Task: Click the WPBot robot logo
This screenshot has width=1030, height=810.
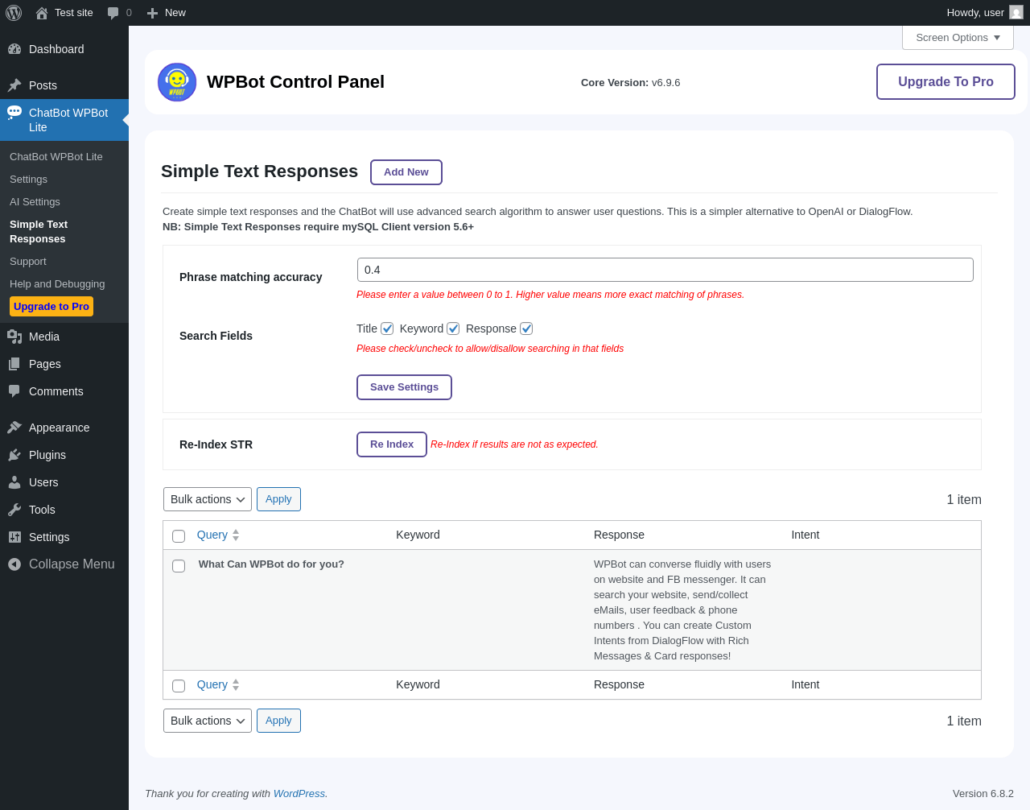Action: (x=177, y=82)
